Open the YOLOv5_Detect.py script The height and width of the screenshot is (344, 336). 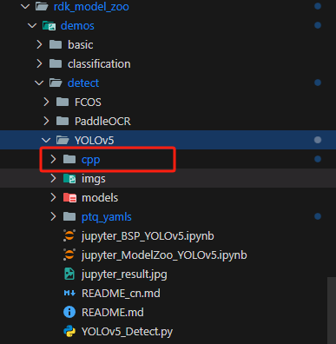(127, 332)
